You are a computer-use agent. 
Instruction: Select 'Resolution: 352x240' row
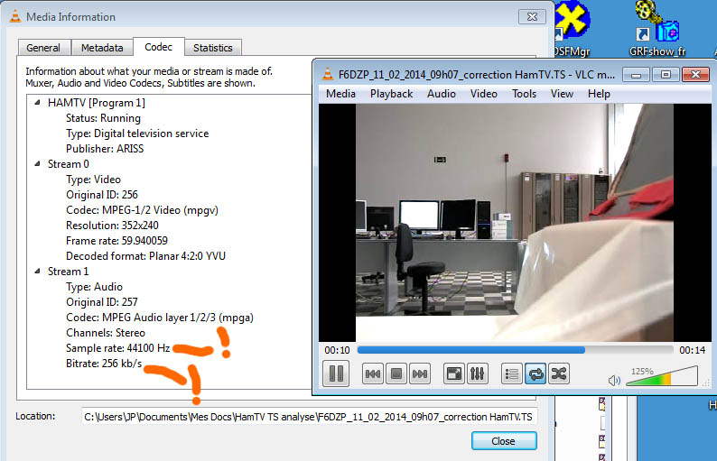(112, 226)
